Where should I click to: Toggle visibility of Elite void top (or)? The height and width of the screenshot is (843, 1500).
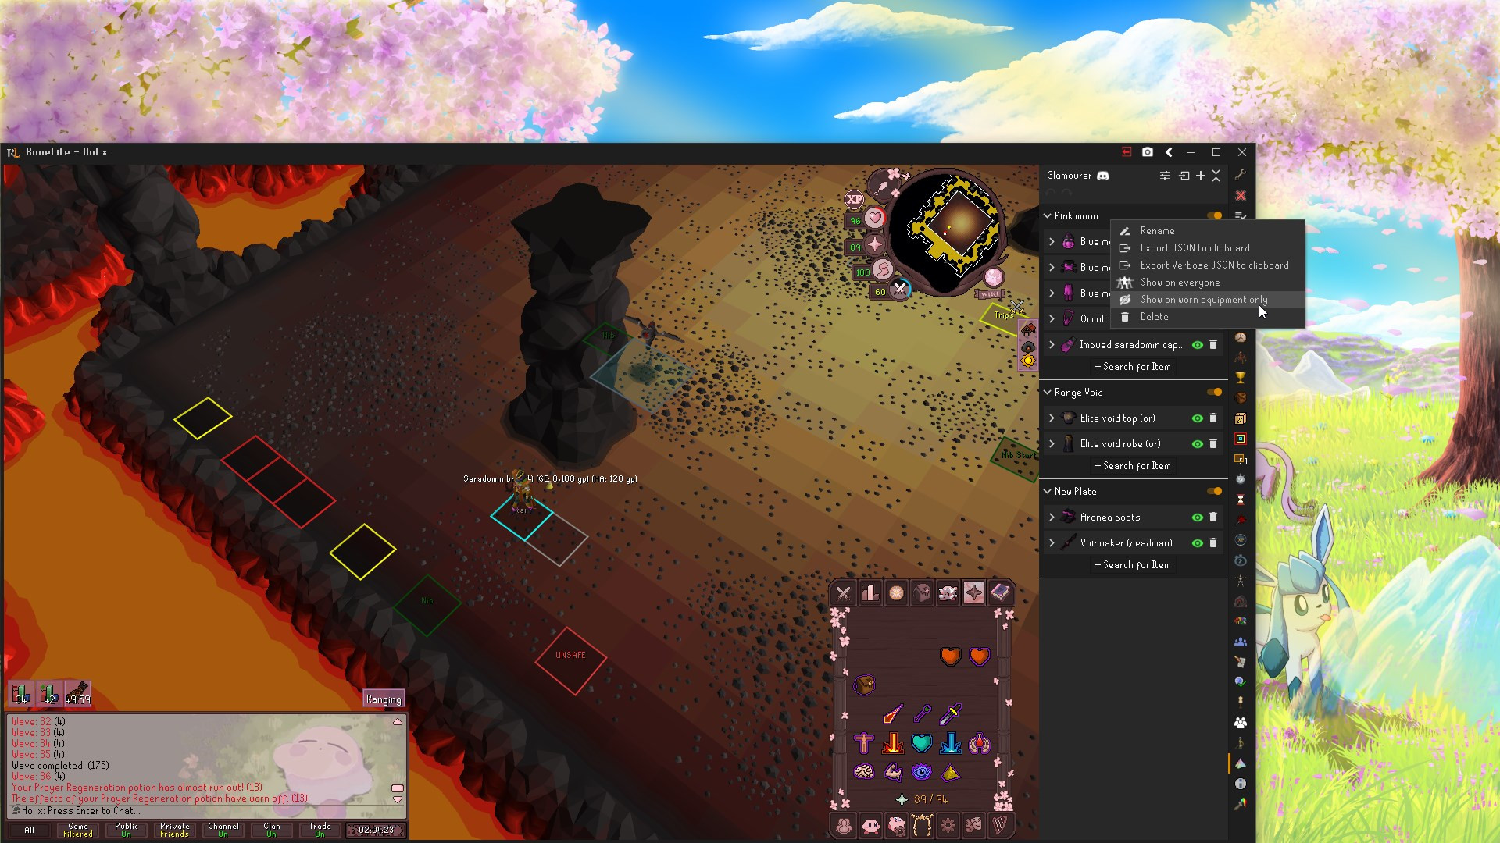[1198, 418]
